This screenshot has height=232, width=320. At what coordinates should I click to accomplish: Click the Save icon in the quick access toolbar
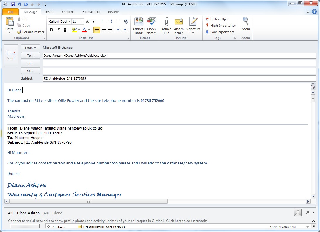pyautogui.click(x=13, y=4)
